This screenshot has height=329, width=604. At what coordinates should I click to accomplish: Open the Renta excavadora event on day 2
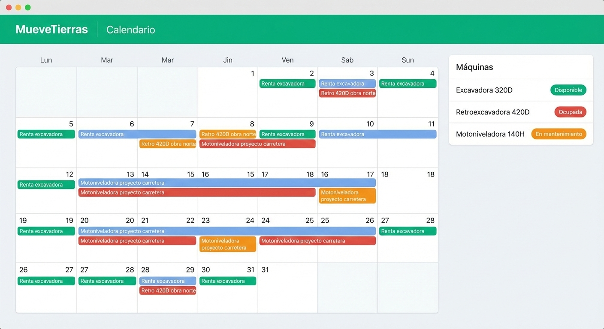tap(287, 84)
